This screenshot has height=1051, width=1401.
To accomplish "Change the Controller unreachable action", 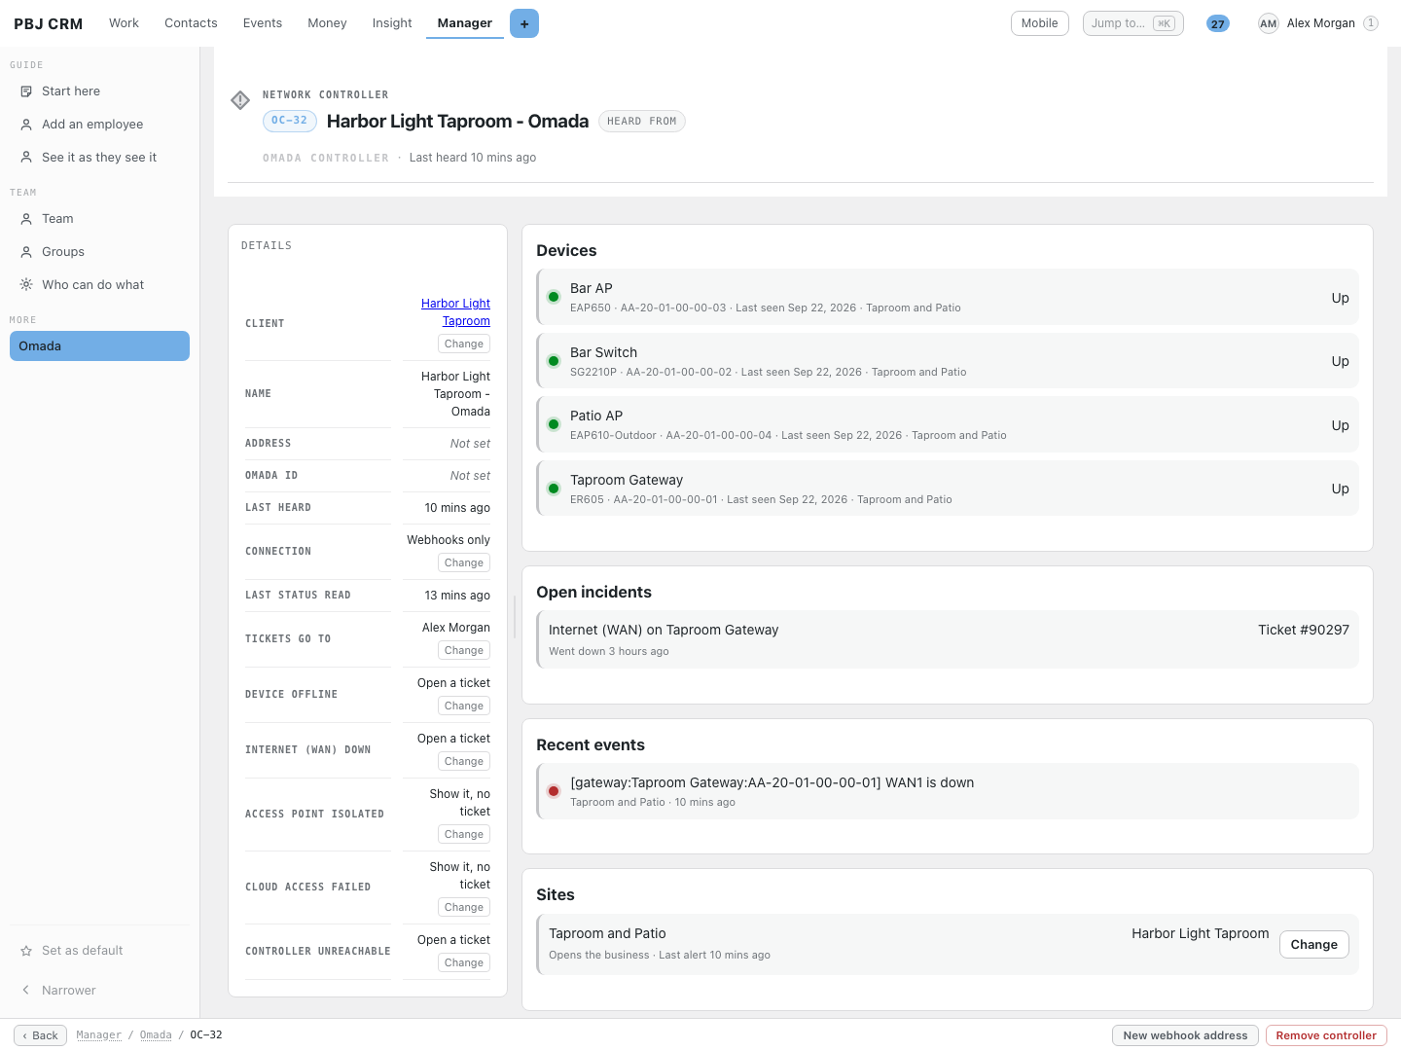I will click(464, 962).
